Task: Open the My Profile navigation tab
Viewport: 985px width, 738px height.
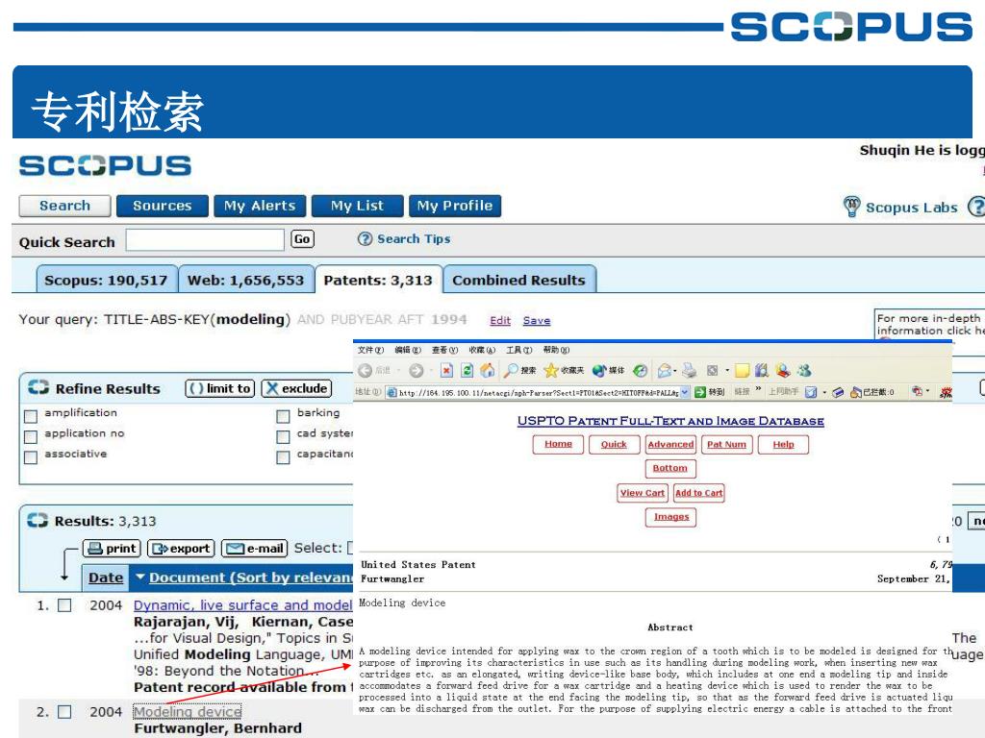Action: pos(455,206)
